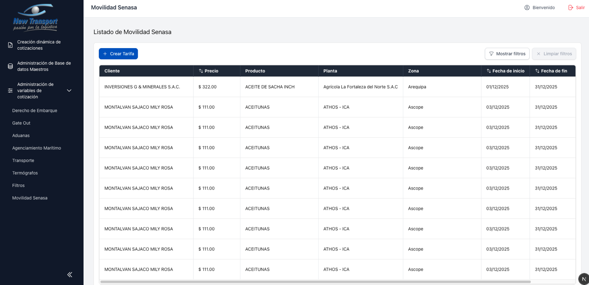Click the Salir logout icon
This screenshot has width=589, height=285.
click(x=571, y=7)
